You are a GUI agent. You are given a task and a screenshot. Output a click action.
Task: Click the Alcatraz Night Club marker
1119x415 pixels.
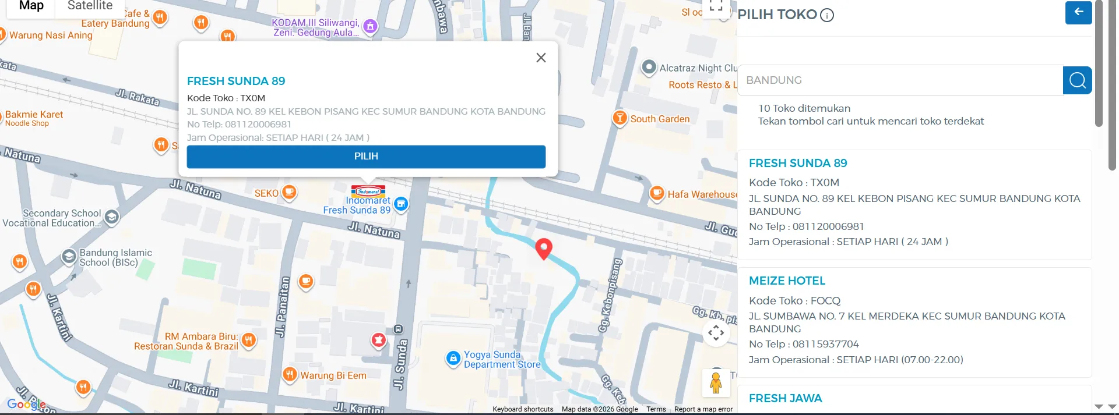tap(649, 68)
